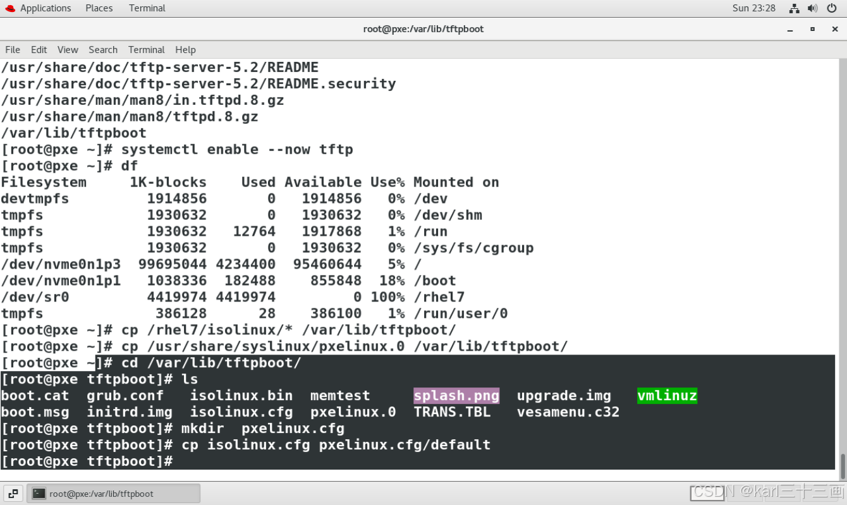847x505 pixels.
Task: Open the Help menu
Action: pyautogui.click(x=185, y=49)
